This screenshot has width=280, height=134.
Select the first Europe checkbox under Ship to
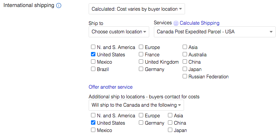pos(141,47)
